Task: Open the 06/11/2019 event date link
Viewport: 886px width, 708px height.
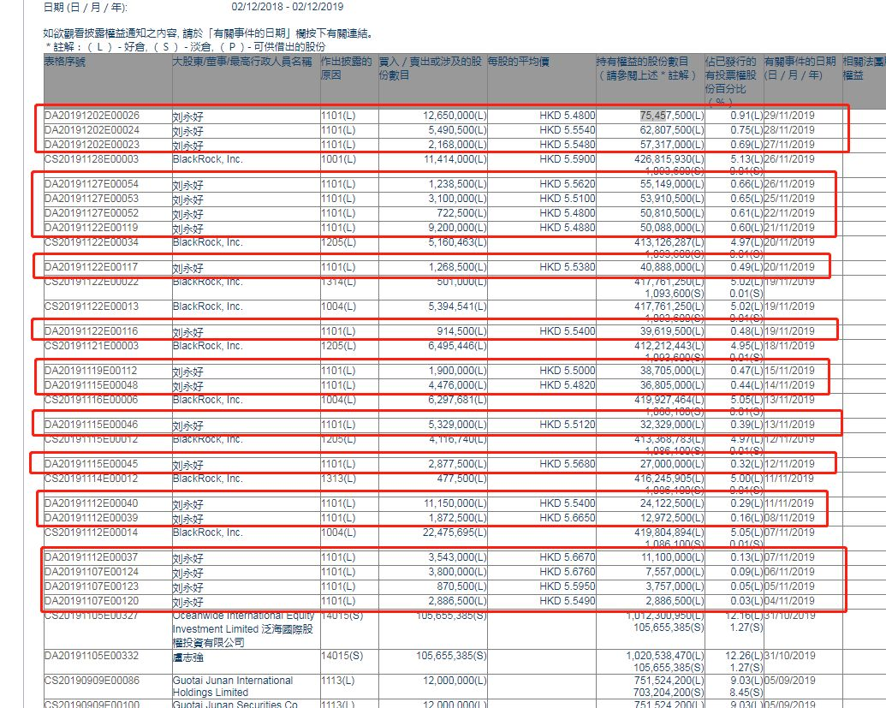Action: coord(789,572)
